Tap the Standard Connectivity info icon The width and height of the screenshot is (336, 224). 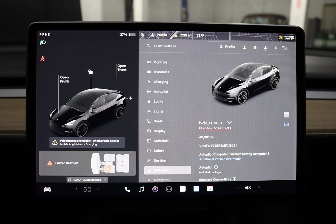click(234, 179)
